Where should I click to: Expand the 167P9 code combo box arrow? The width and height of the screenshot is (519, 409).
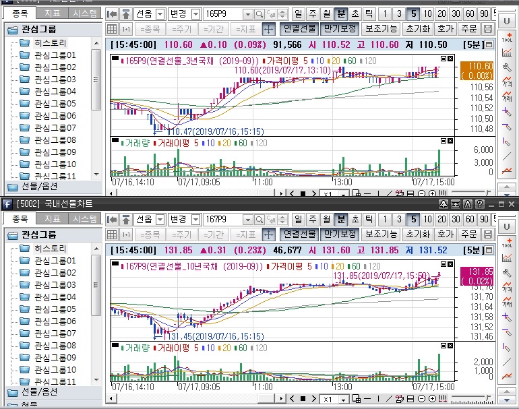(247, 220)
